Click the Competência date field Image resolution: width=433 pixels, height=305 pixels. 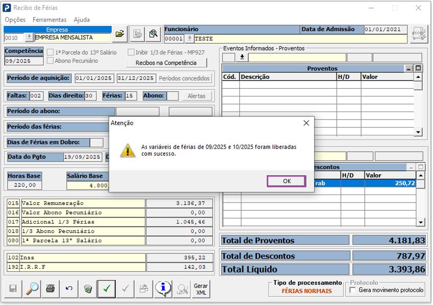tap(24, 61)
